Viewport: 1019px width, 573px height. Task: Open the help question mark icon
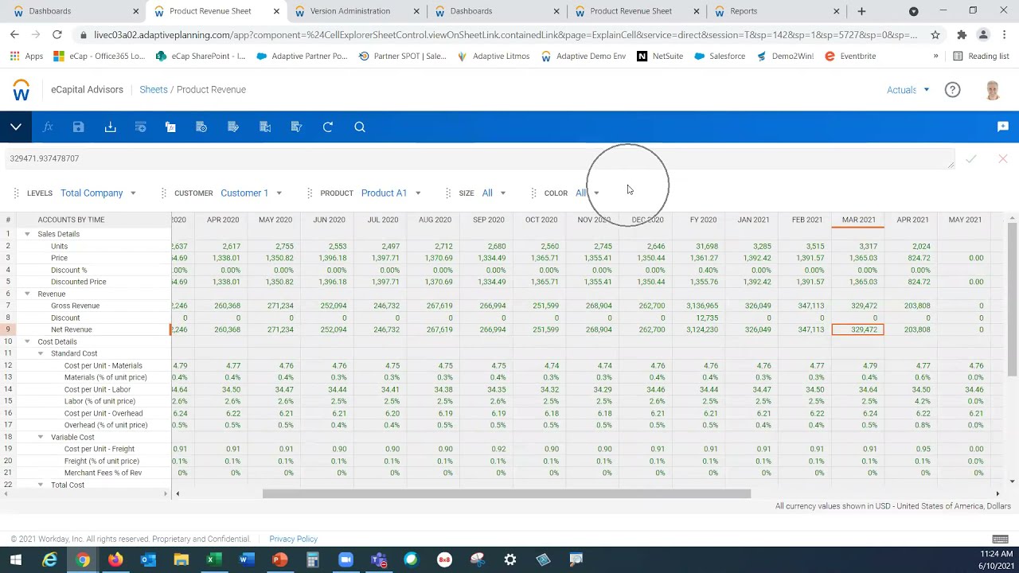point(952,90)
